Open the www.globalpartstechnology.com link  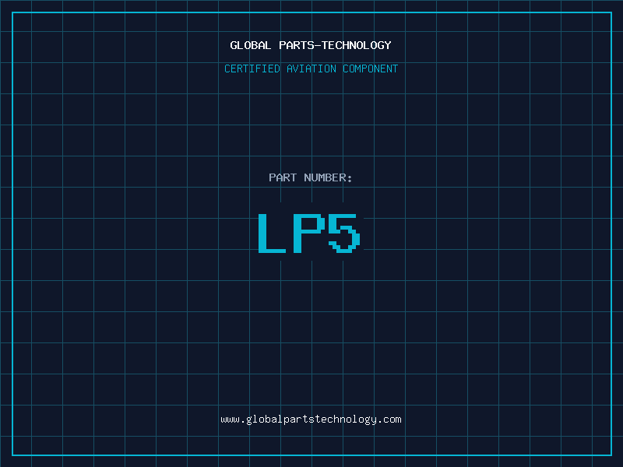tap(311, 420)
